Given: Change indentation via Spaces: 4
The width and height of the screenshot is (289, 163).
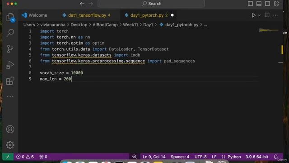Looking at the screenshot, I should [180, 157].
